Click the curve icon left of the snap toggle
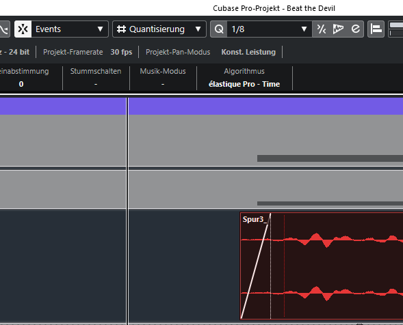Viewport: 403px width, 325px height. tap(4, 29)
